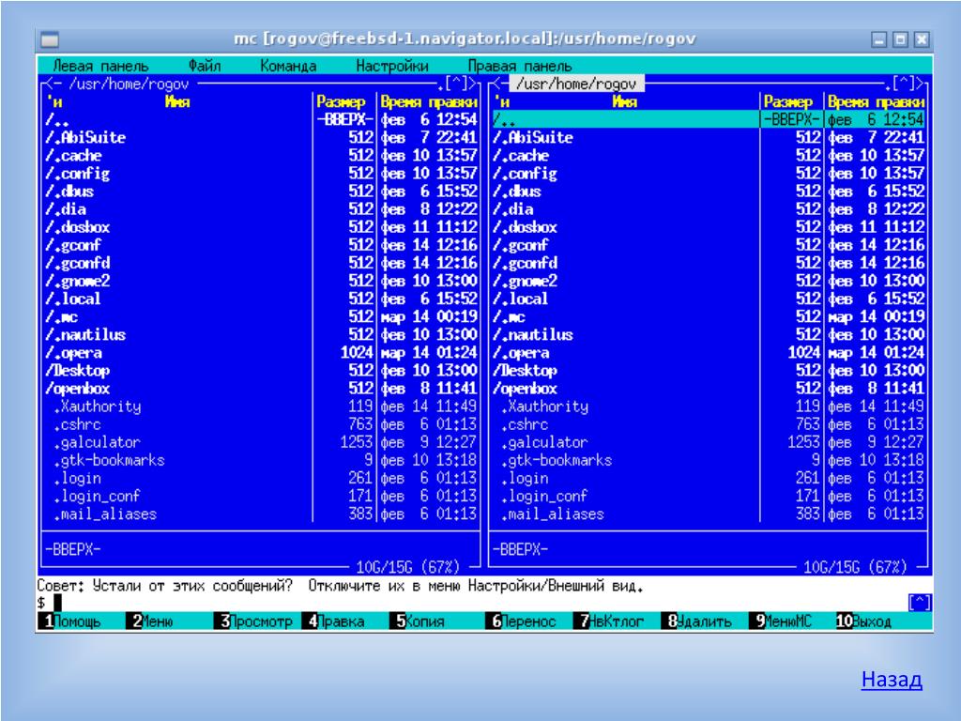This screenshot has height=721, width=961.
Task: Open the window menu icon in the title bar
Action: pyautogui.click(x=49, y=39)
